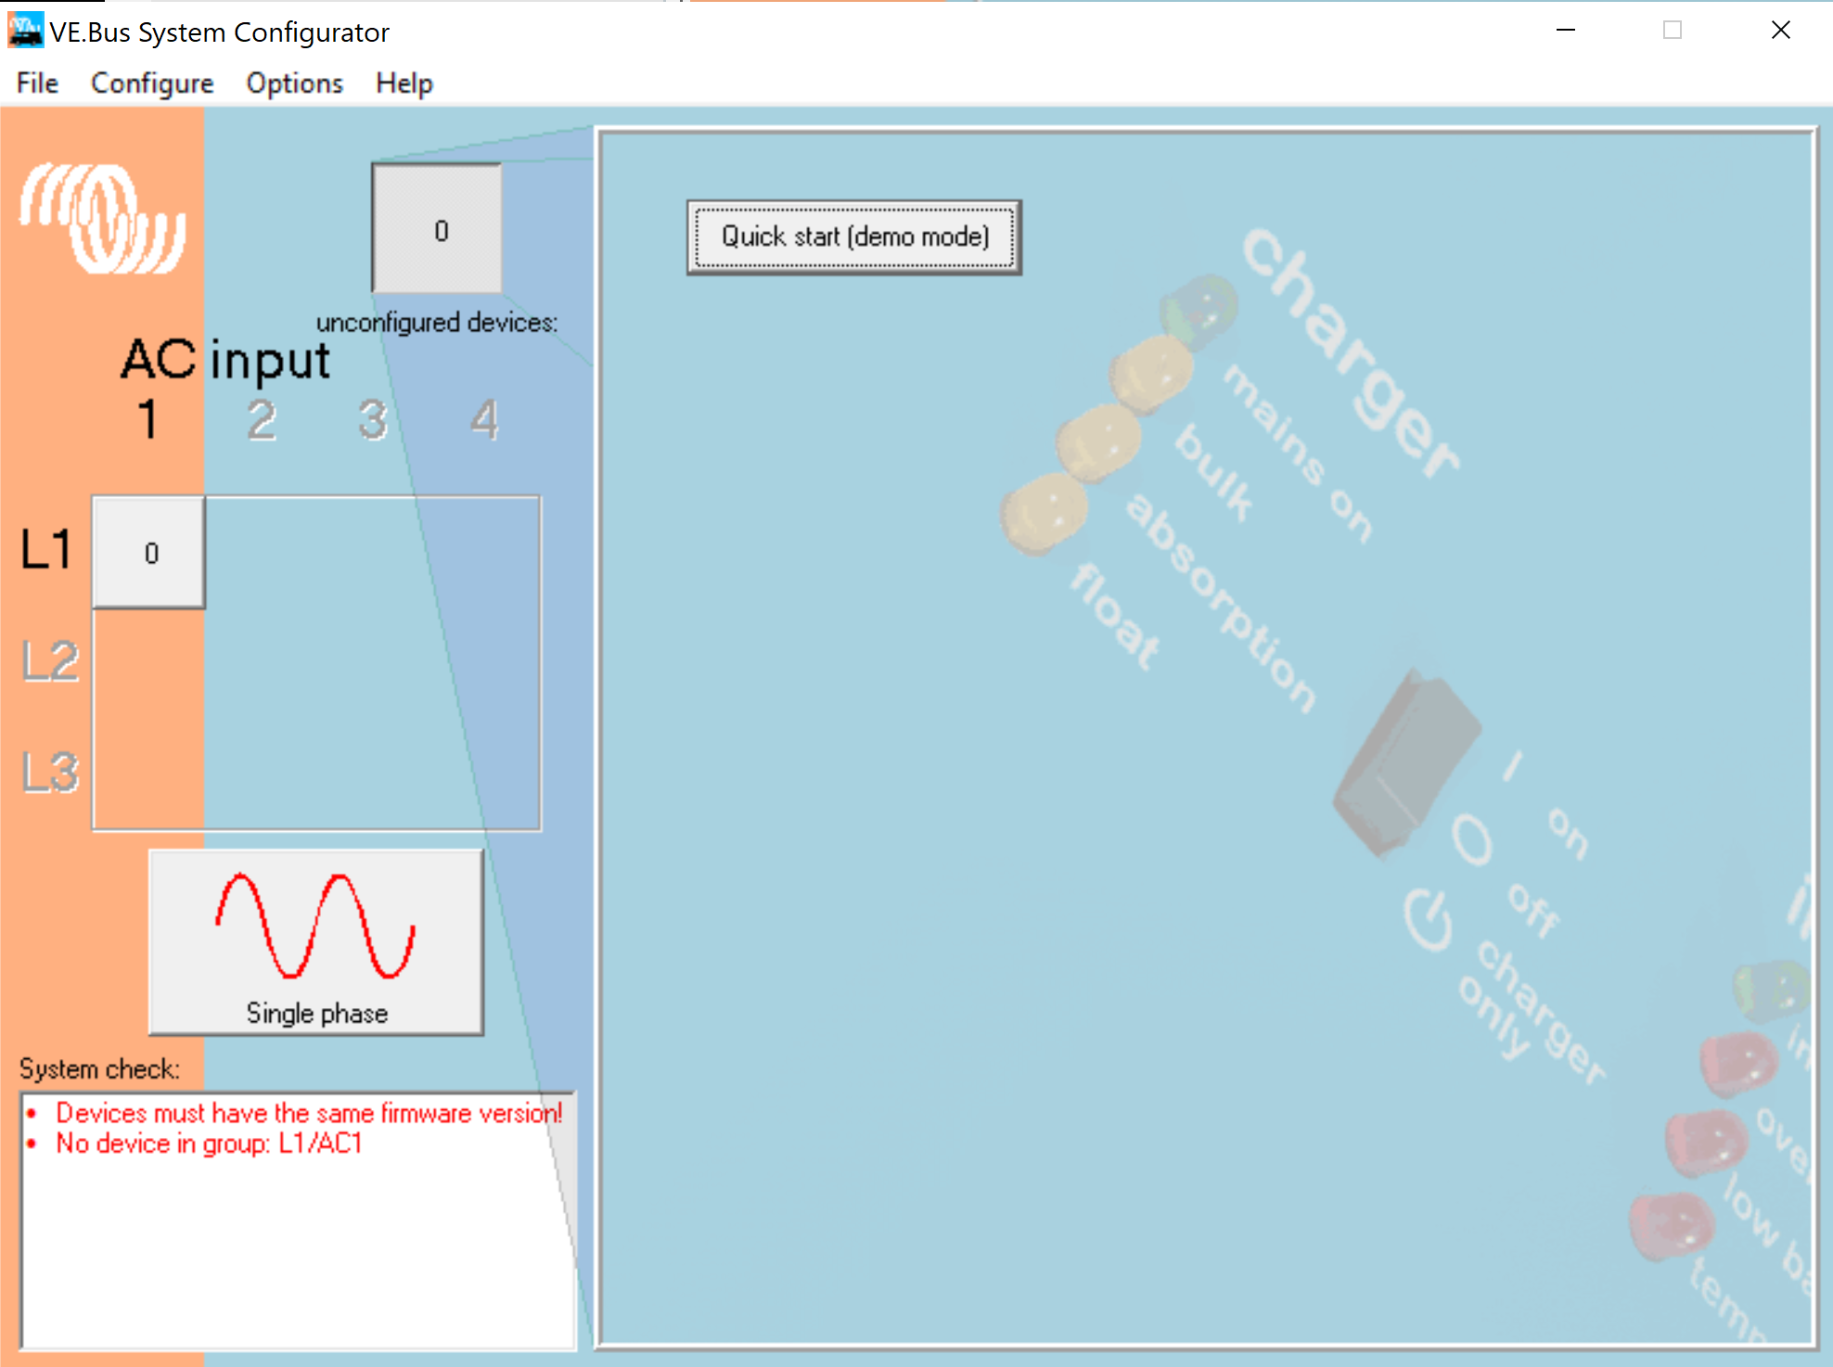Click the VE.Bus app icon in title bar
The height and width of the screenshot is (1367, 1833).
(x=25, y=31)
